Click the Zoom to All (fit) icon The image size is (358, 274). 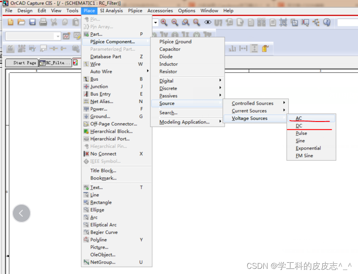click(x=196, y=22)
